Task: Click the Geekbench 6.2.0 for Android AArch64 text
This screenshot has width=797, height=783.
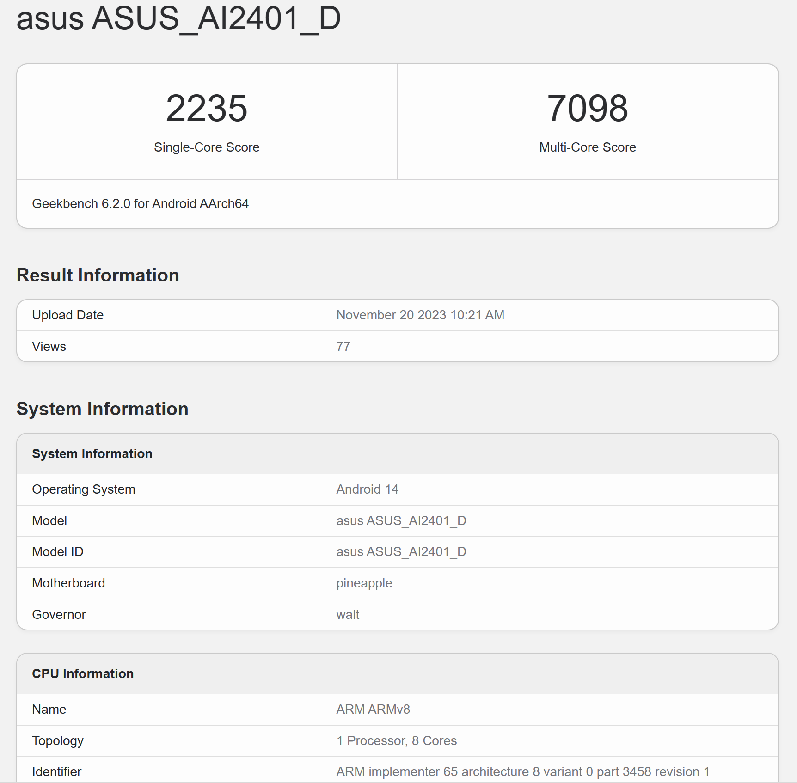Action: click(140, 204)
